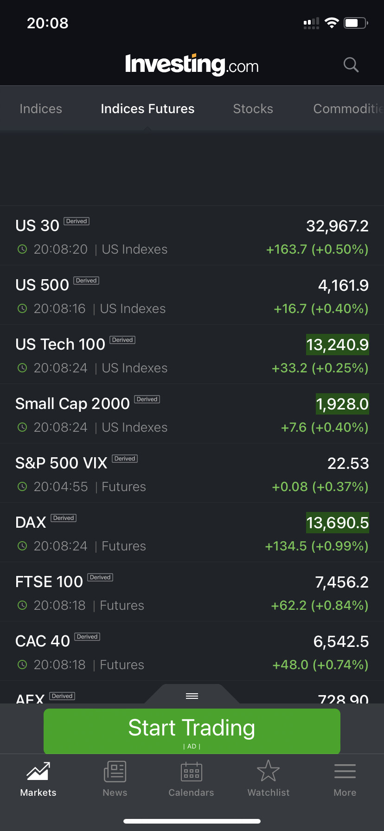Open the Watchlist star icon
This screenshot has width=384, height=831.
tap(268, 771)
